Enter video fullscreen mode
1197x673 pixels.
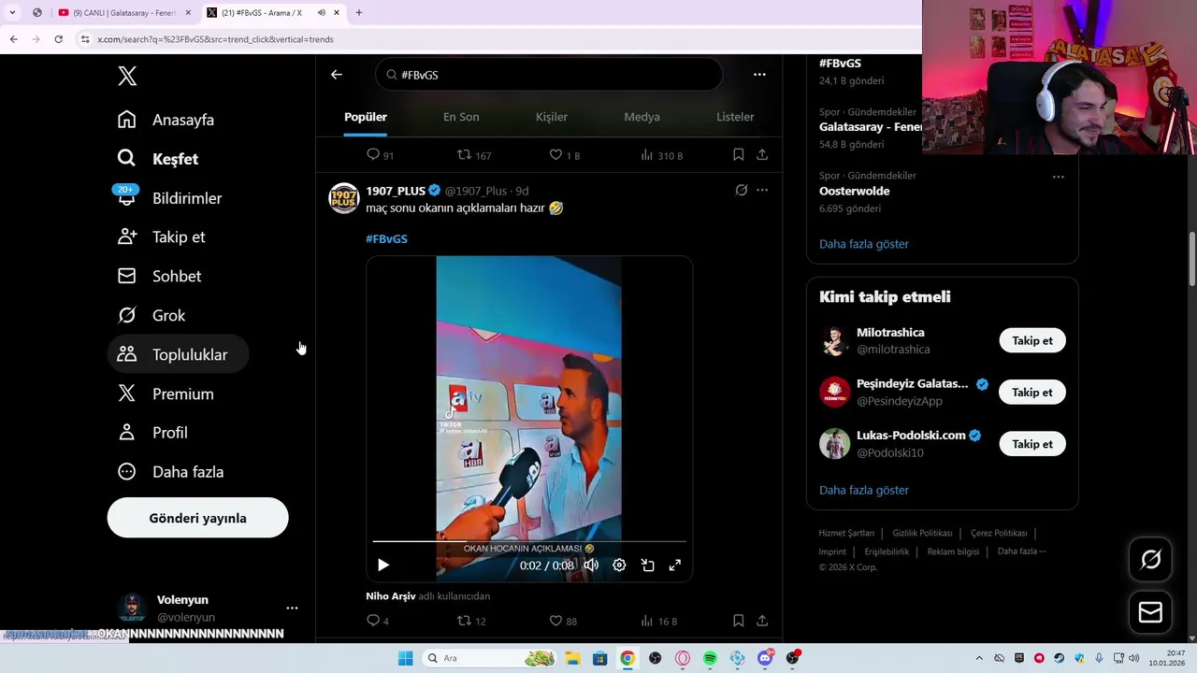click(x=674, y=566)
